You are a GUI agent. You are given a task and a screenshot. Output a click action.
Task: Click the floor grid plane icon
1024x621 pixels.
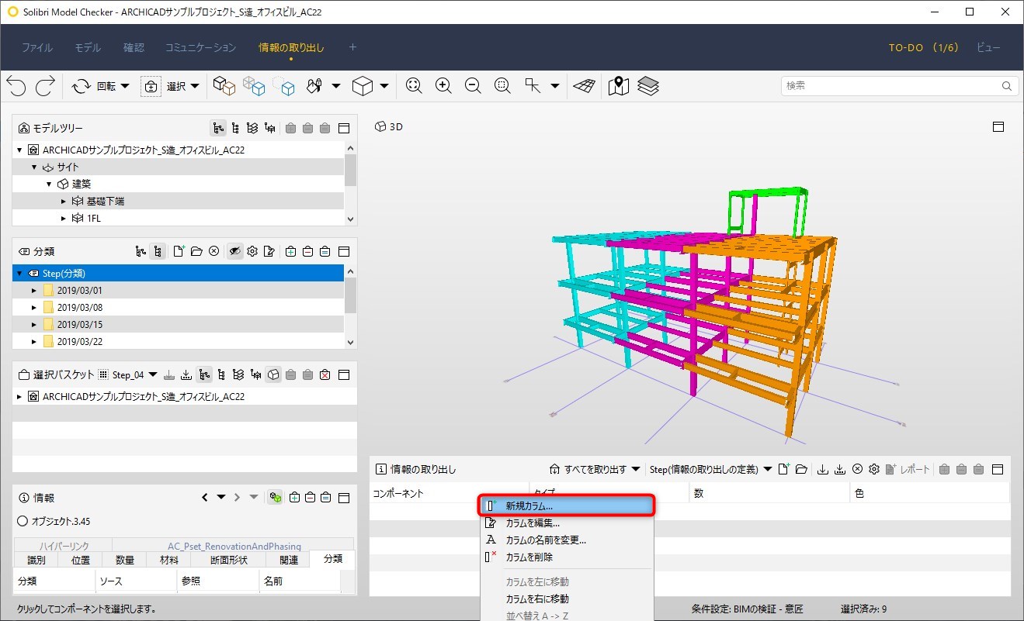pos(585,86)
